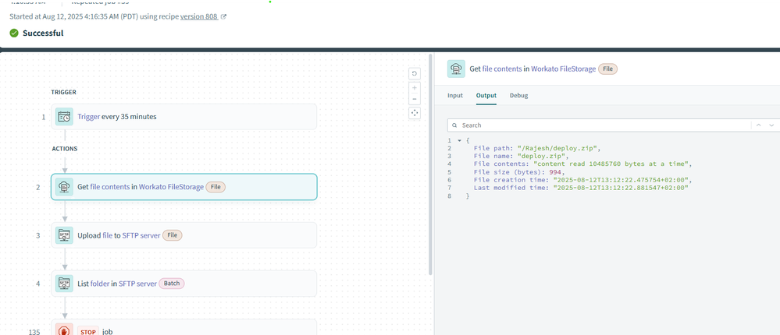Switch to the Input tab

click(454, 95)
